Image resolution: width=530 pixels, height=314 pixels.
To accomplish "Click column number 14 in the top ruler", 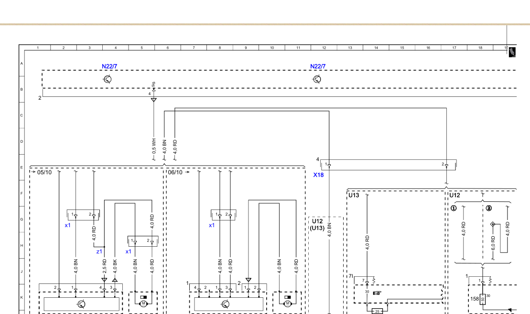I will [x=376, y=48].
